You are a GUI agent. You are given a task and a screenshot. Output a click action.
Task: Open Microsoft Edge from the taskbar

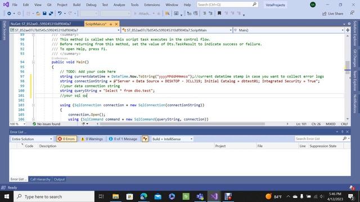tap(144, 196)
